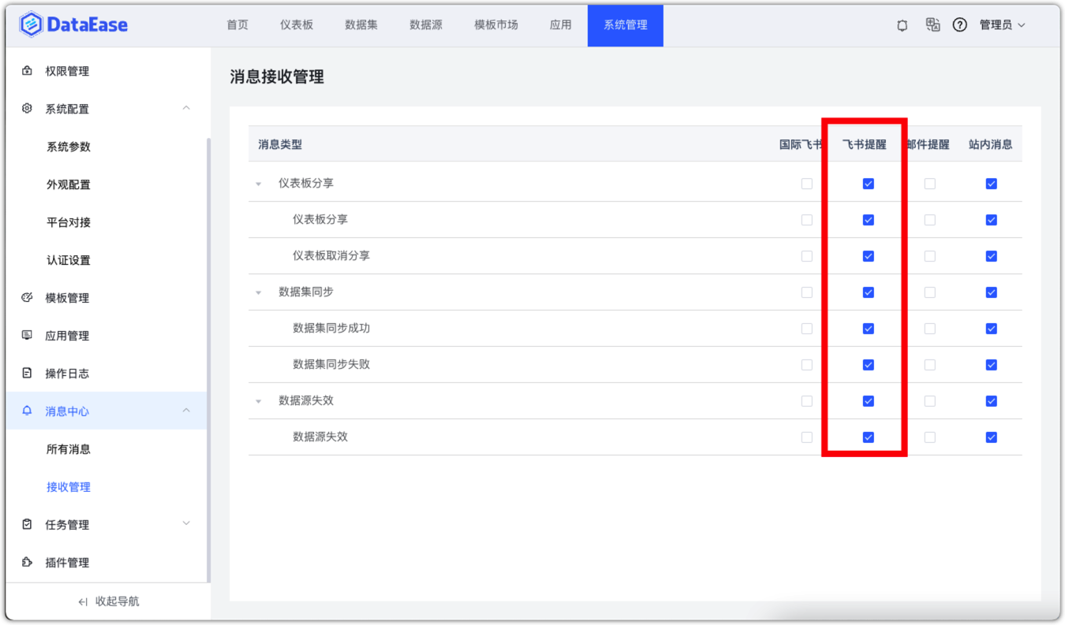Uncheck 站内消息 for 数据集同步成功
Viewport: 1065px width, 625px height.
991,329
